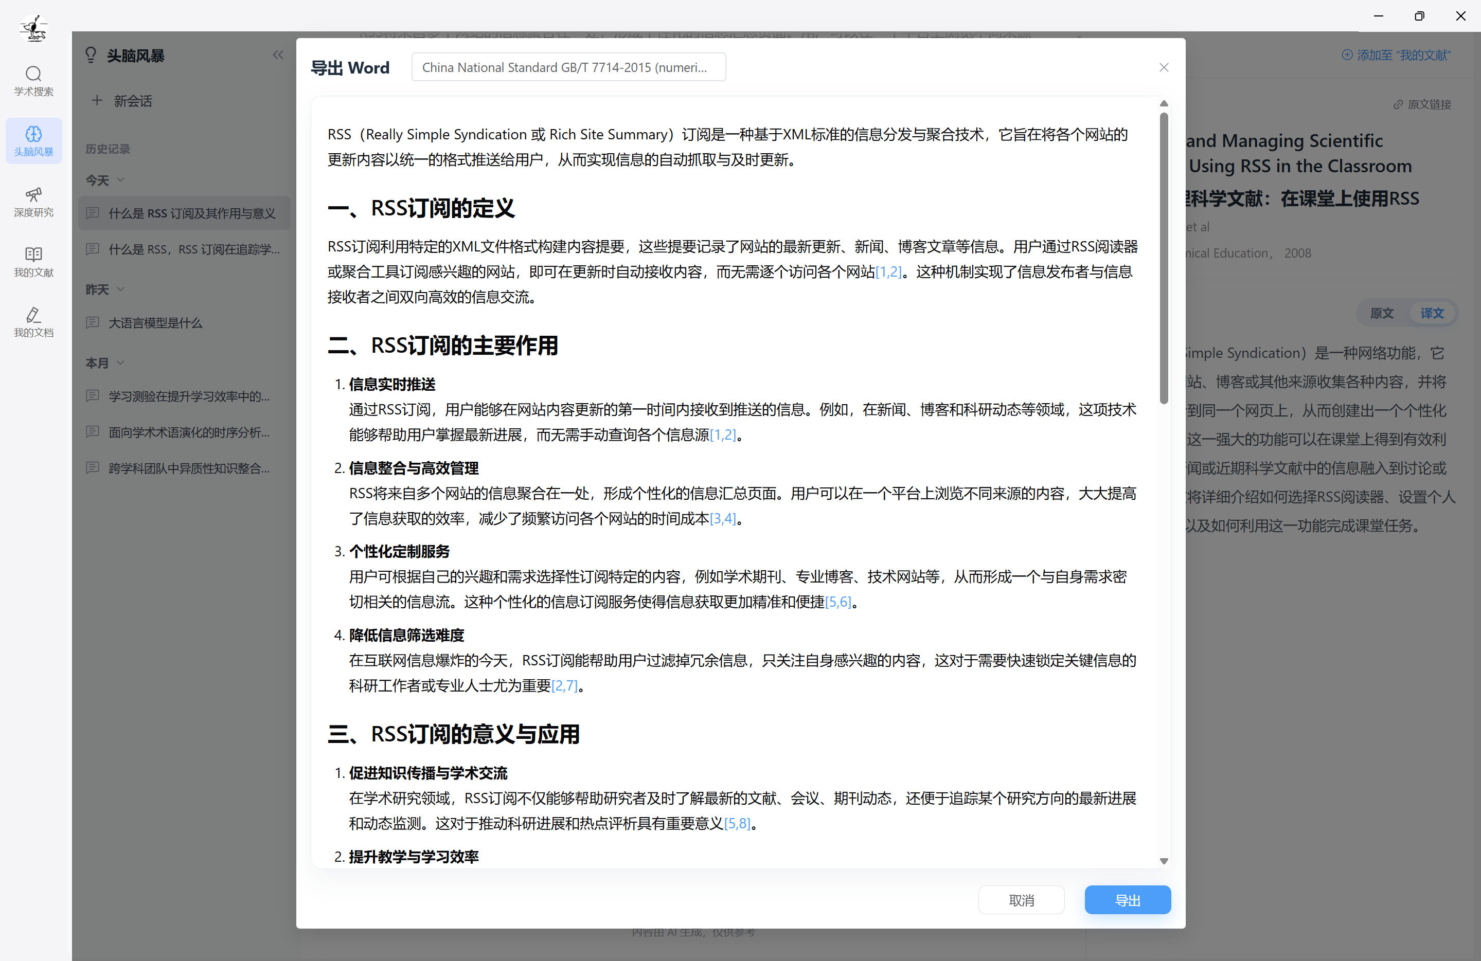Switch to 译文 view

tap(1431, 313)
